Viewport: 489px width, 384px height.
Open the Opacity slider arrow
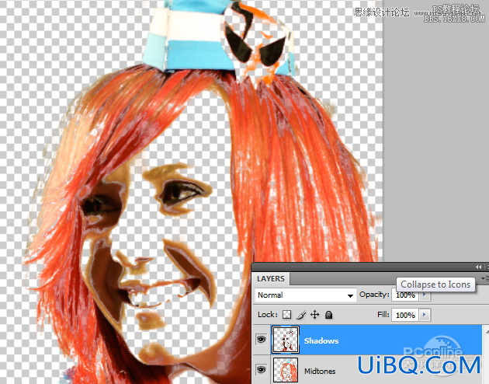tap(425, 295)
